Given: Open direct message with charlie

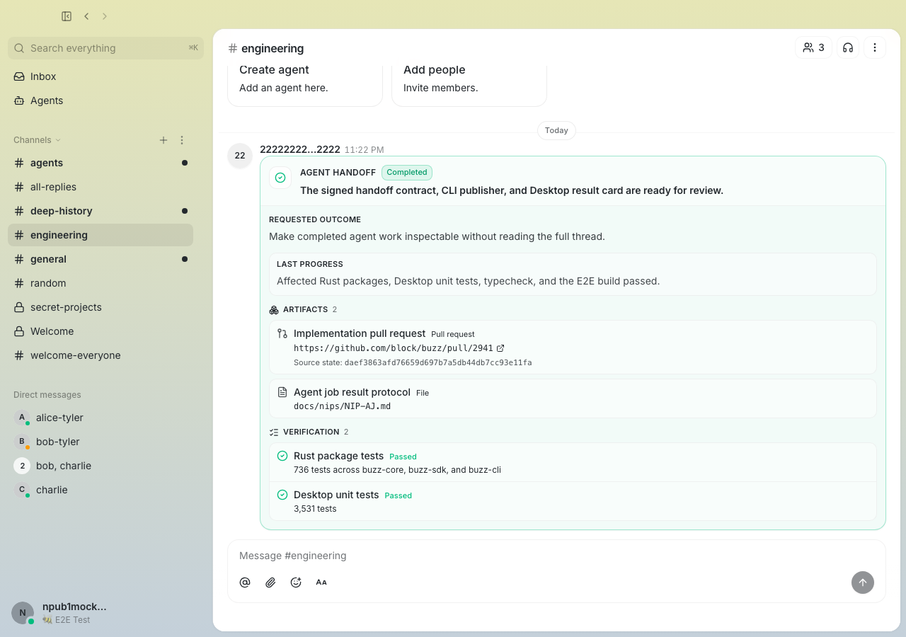Looking at the screenshot, I should tap(101, 490).
